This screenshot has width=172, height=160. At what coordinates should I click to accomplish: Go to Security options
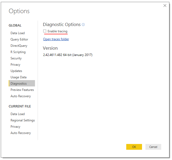[x=16, y=58]
